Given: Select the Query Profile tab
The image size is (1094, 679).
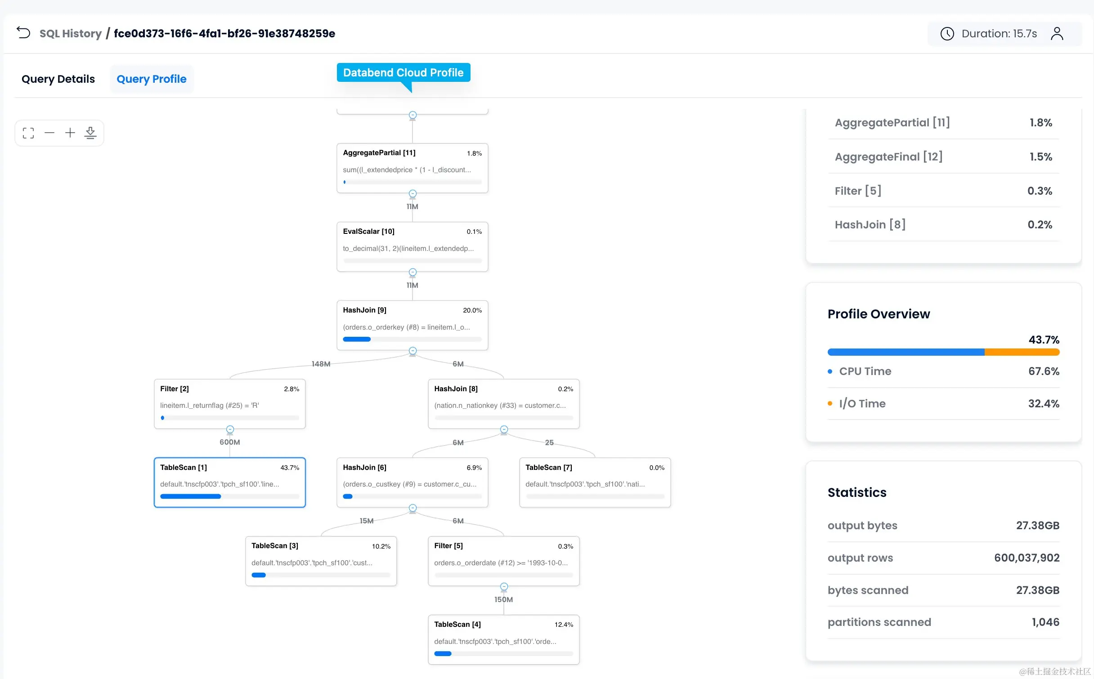Looking at the screenshot, I should (x=151, y=79).
